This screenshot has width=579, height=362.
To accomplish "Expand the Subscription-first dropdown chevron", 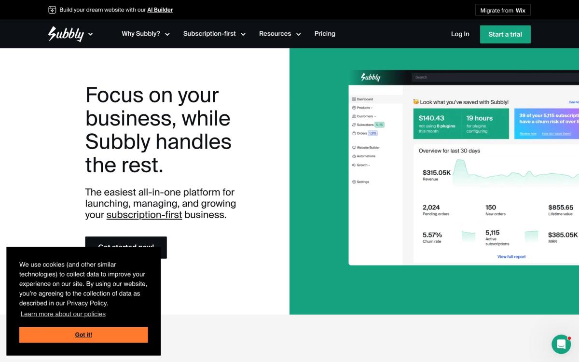I will [243, 34].
